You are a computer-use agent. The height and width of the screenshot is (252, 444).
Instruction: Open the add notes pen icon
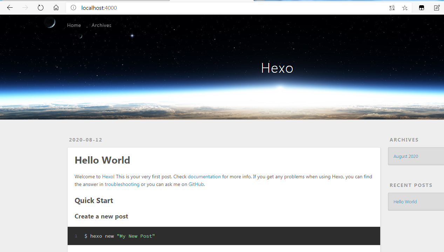click(437, 8)
